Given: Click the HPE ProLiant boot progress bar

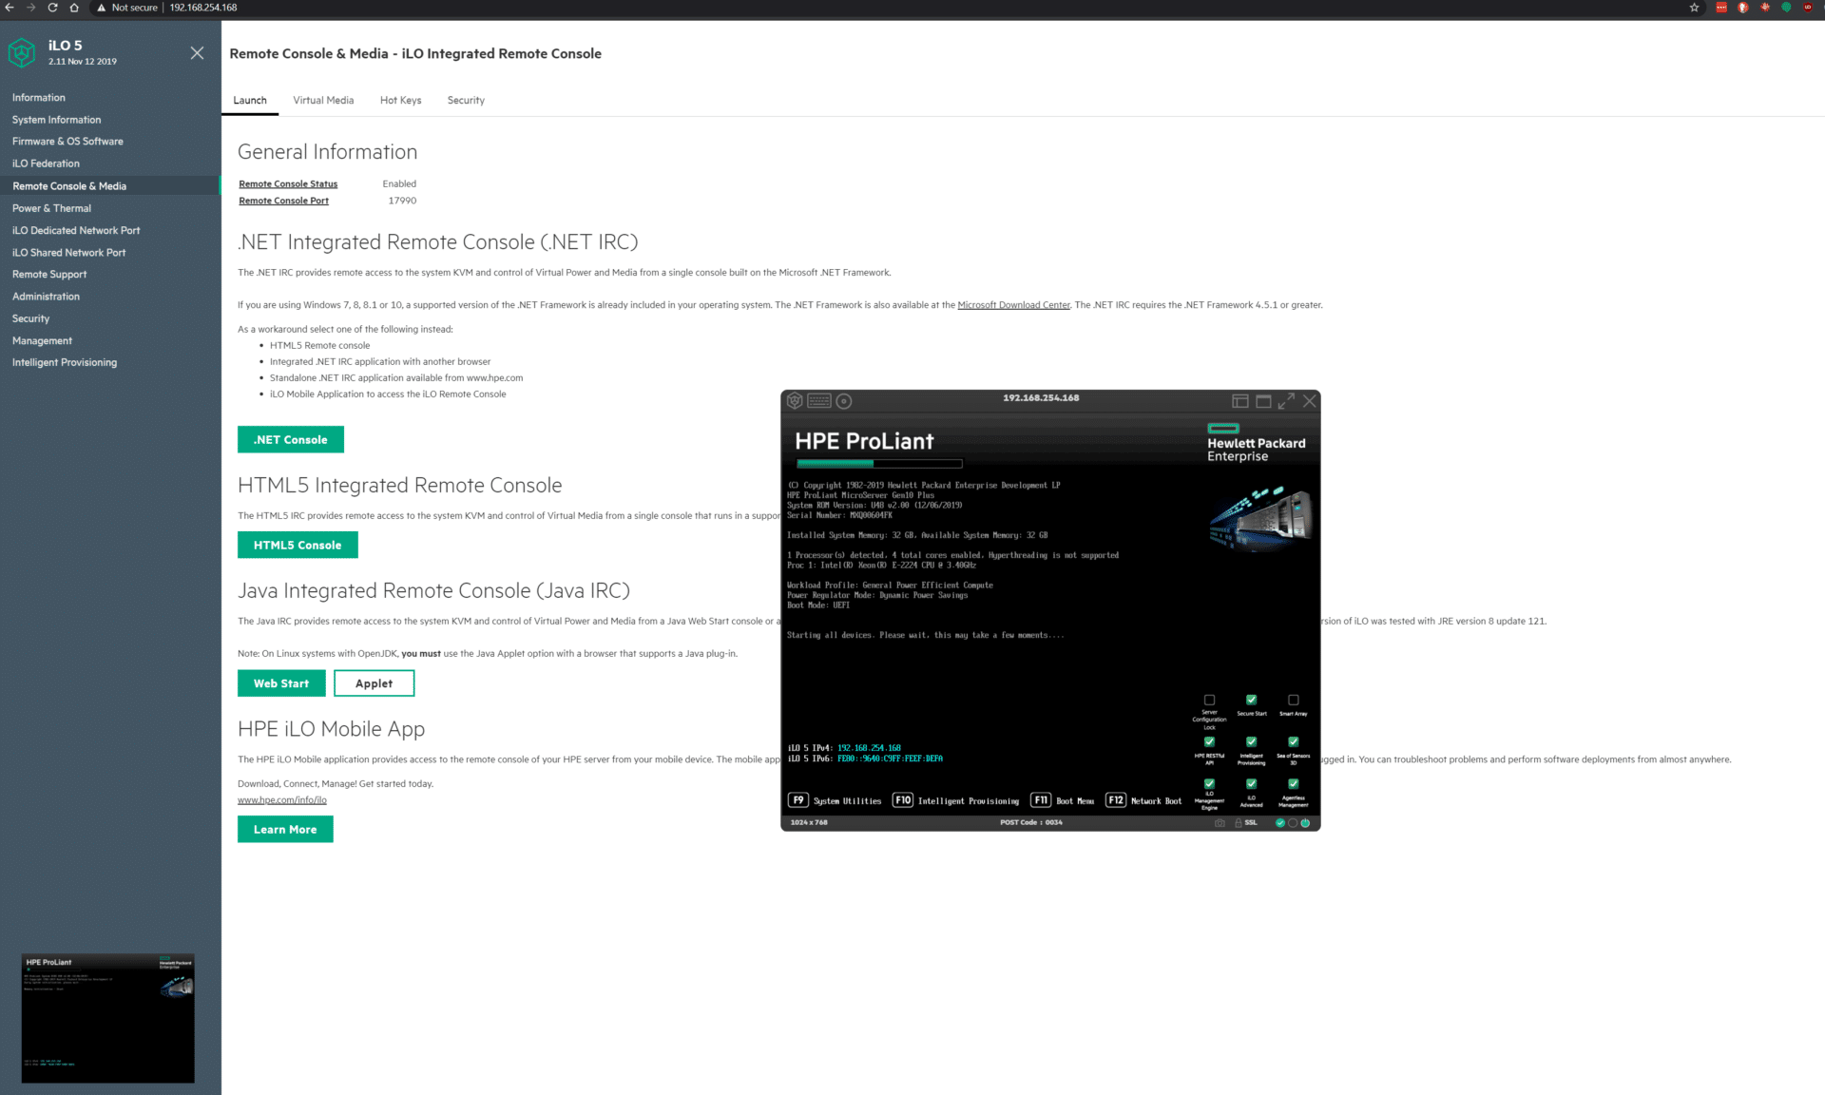Looking at the screenshot, I should point(879,464).
